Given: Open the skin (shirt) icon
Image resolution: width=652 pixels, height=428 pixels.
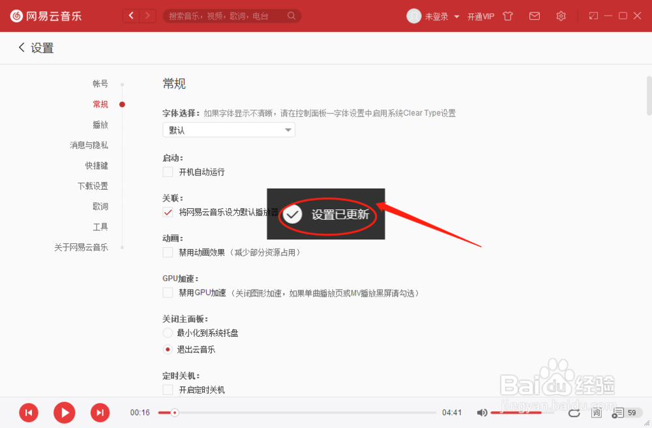Looking at the screenshot, I should tap(508, 16).
